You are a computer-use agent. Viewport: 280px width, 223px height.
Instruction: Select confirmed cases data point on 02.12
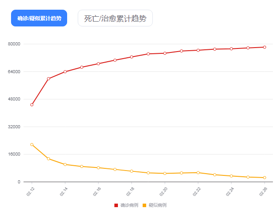pyautogui.click(x=32, y=105)
